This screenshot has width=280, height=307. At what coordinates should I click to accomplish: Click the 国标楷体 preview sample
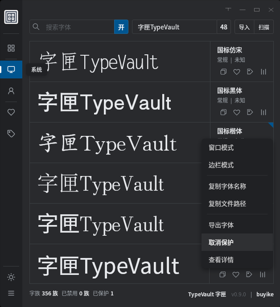tap(120, 143)
